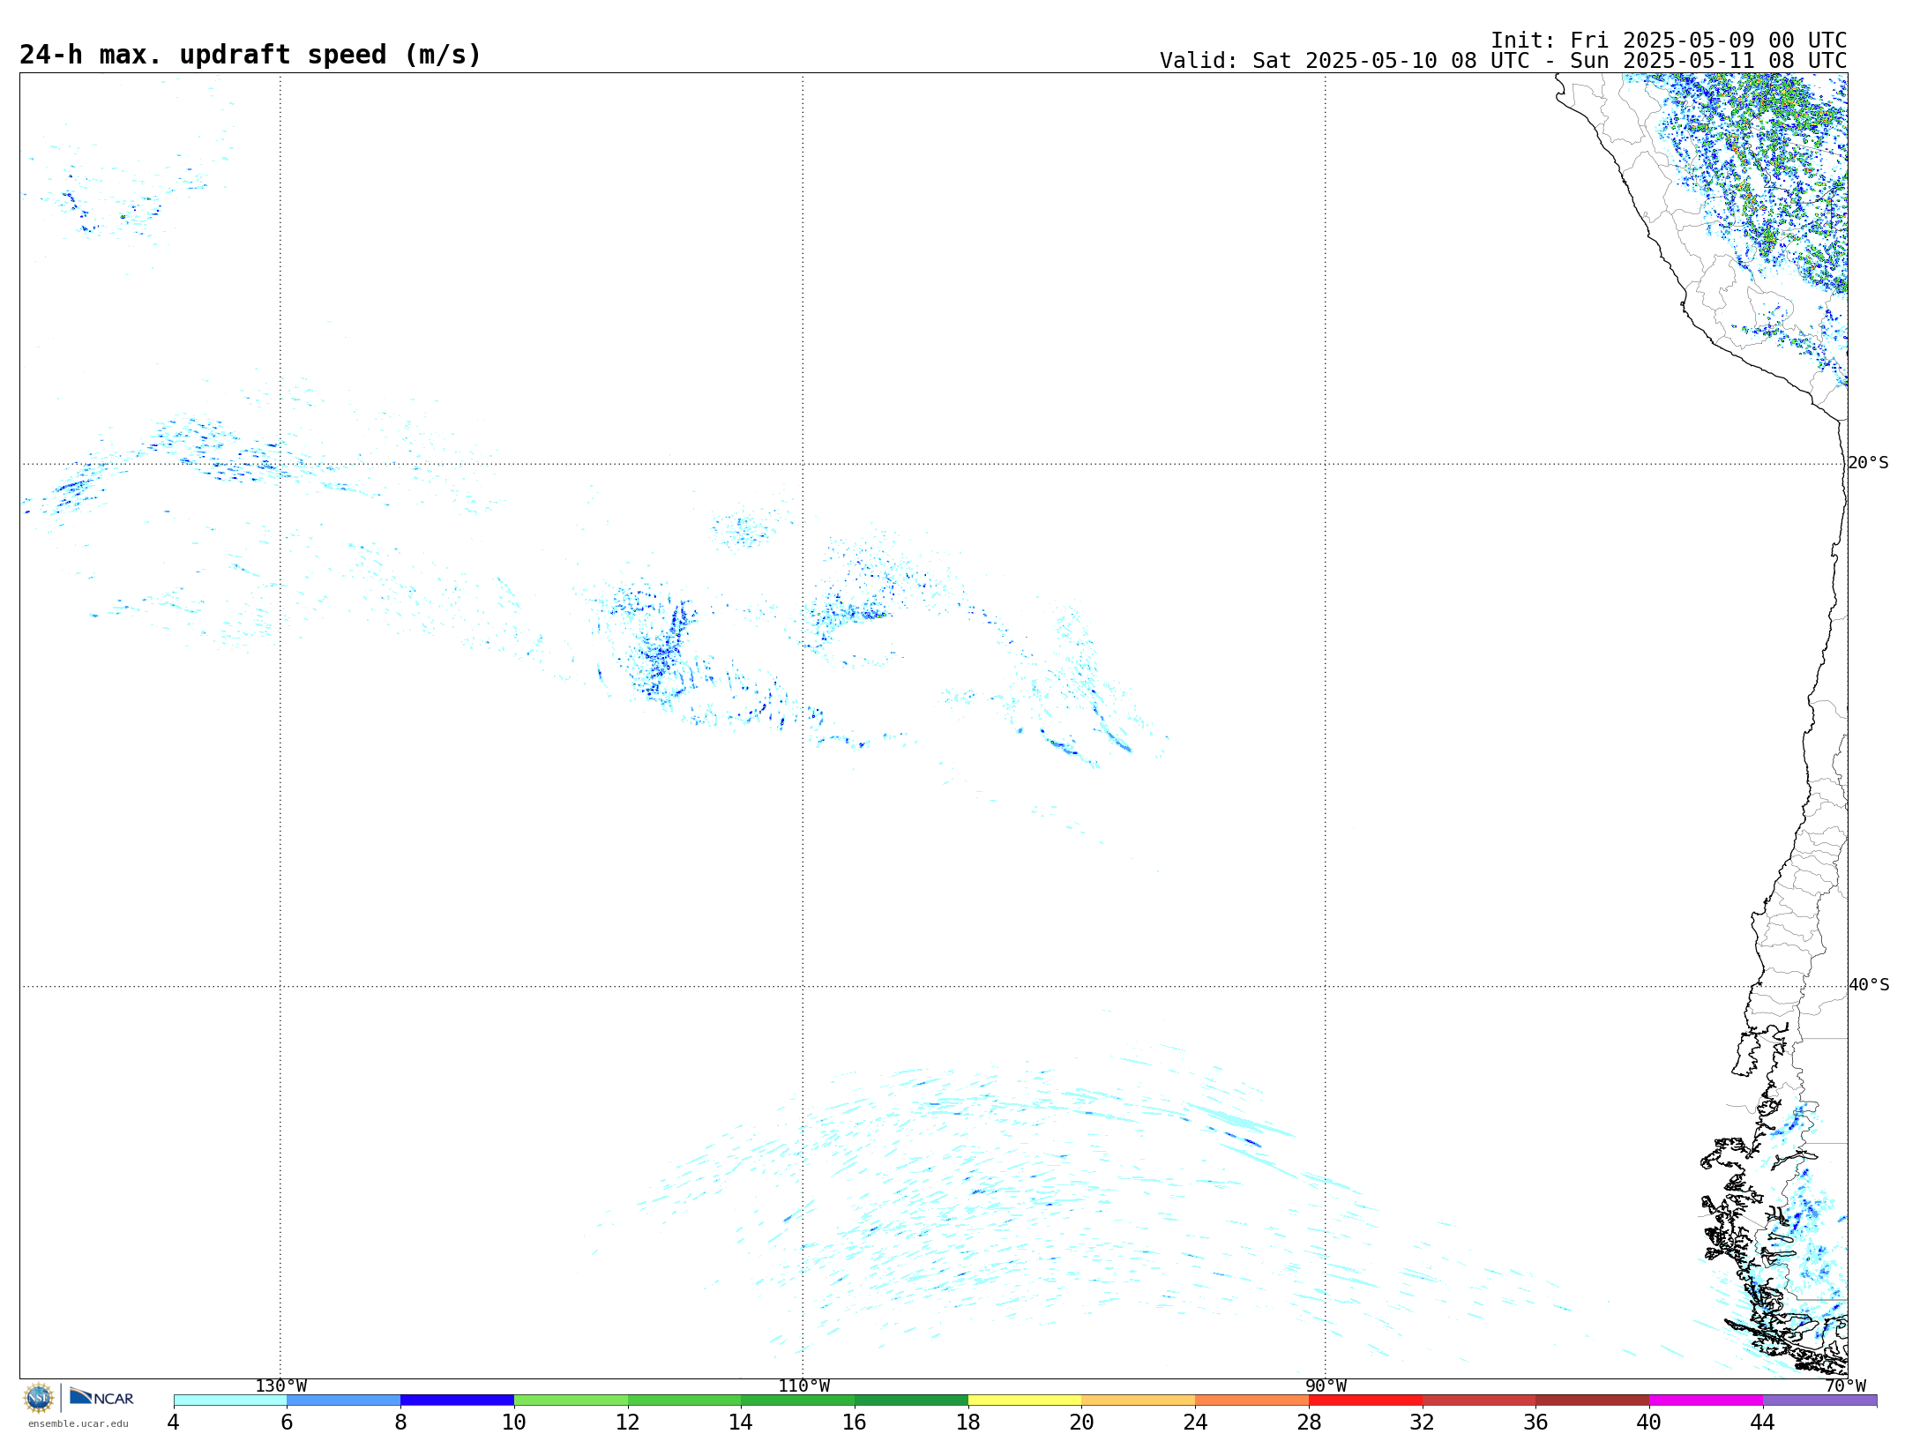Select the 6–8 m/s light blue swatch
Screen dimensions: 1905x1434
pyautogui.click(x=344, y=1400)
